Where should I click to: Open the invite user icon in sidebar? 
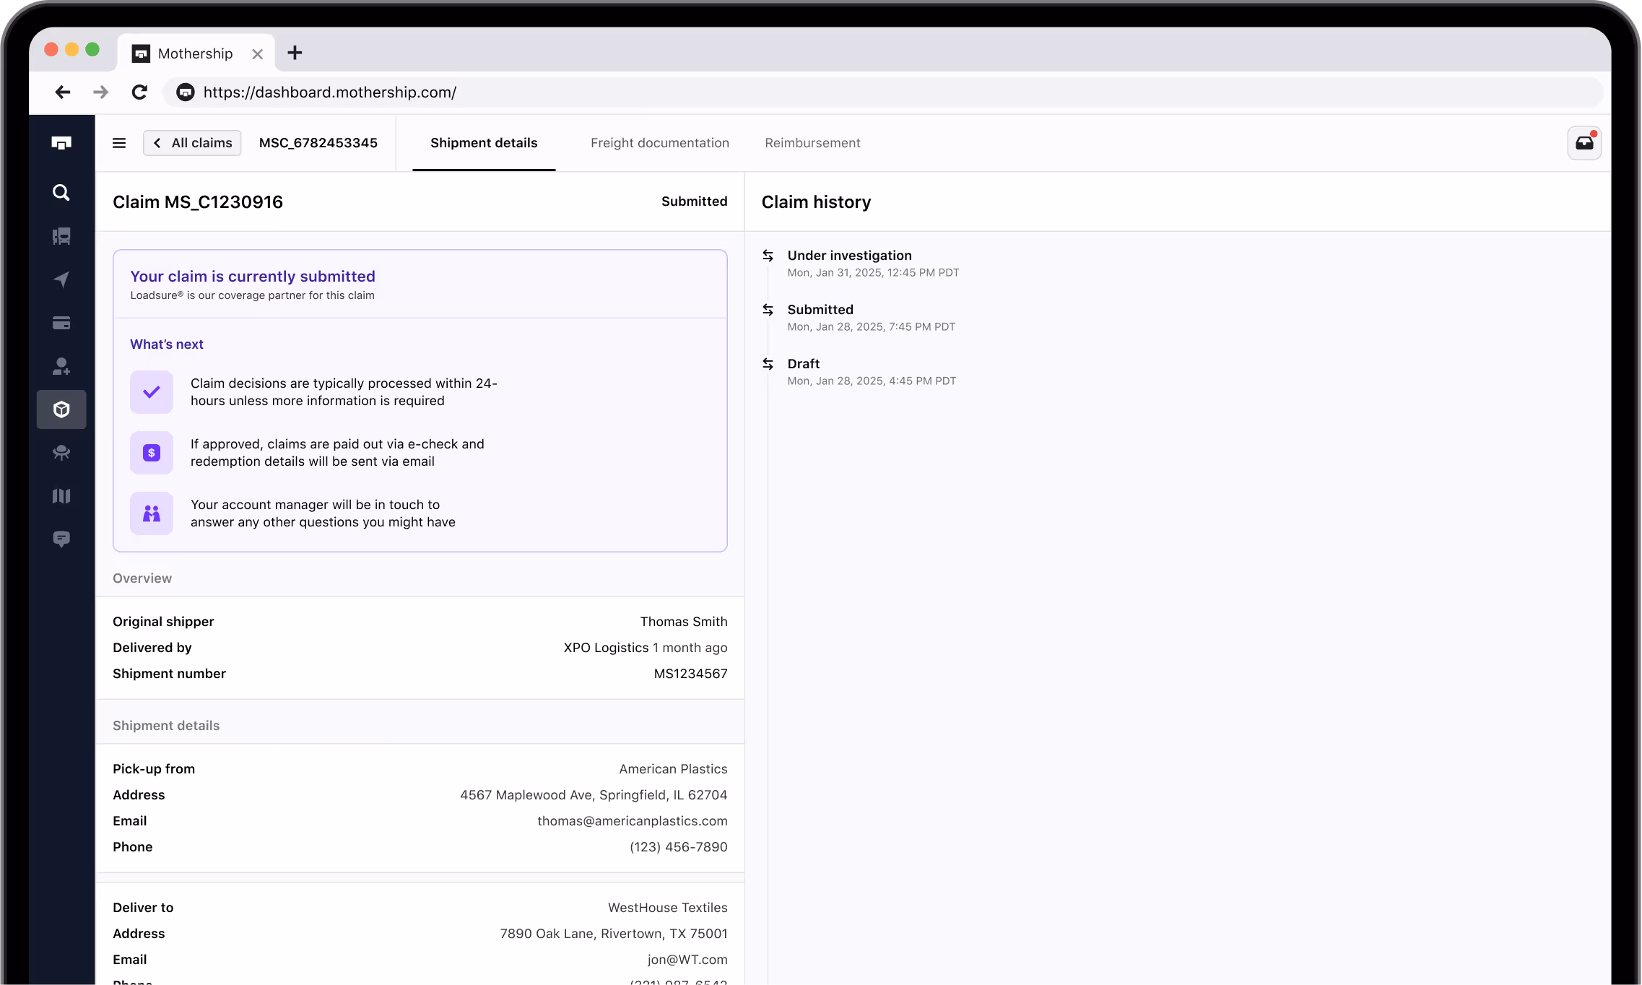(x=61, y=366)
